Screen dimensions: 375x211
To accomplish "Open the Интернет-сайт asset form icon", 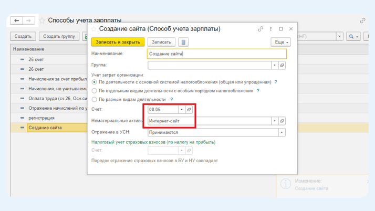I will tap(282, 121).
